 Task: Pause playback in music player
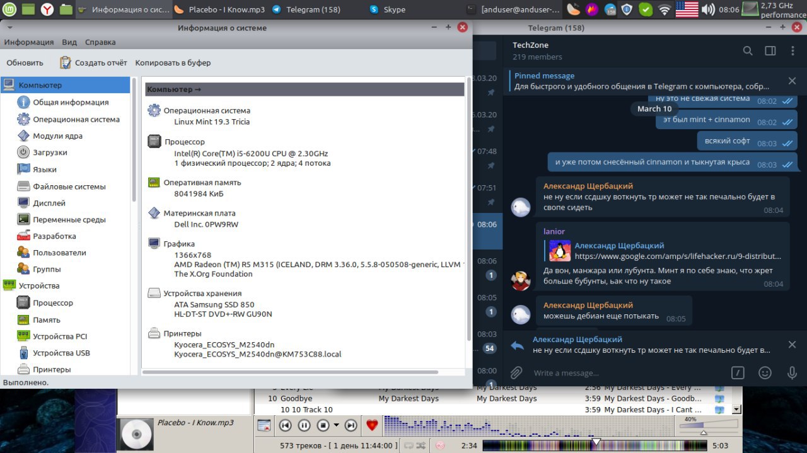(304, 425)
